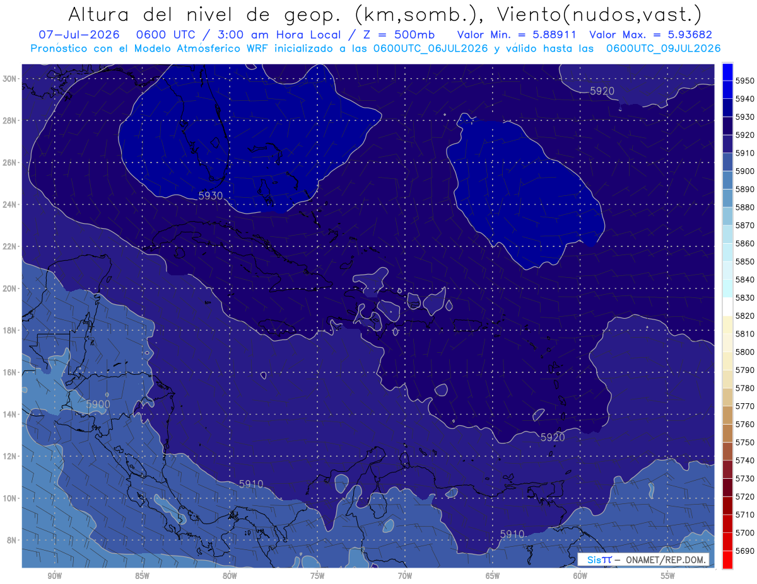Click the 22N latitude label

pyautogui.click(x=9, y=246)
